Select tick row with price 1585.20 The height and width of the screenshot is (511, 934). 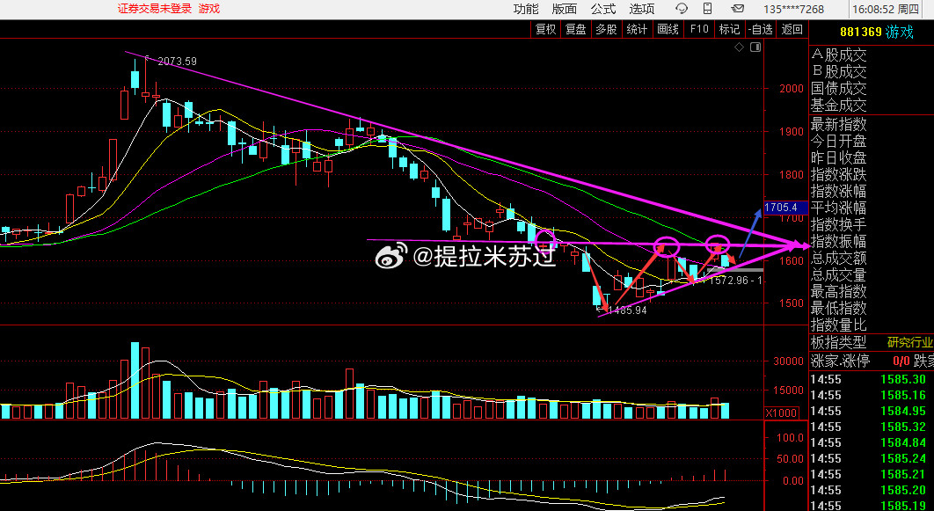pyautogui.click(x=872, y=490)
